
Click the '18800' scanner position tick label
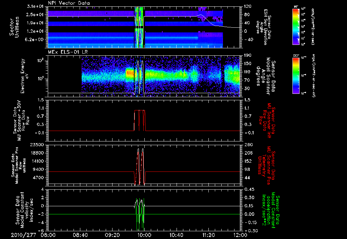tap(37, 153)
